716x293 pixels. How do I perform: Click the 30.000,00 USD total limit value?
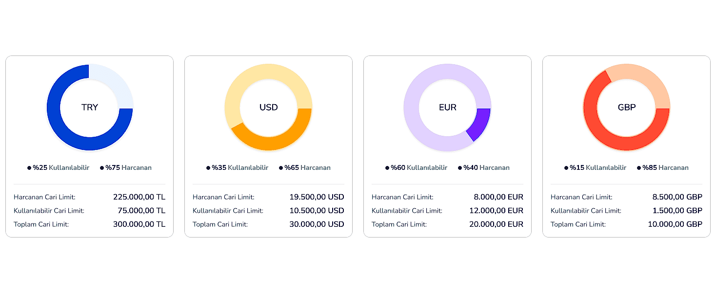(317, 224)
